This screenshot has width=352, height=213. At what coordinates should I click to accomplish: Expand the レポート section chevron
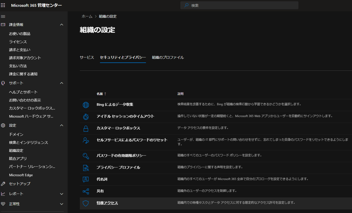62,194
